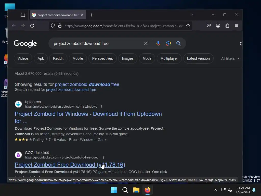Go forward to next page

(23, 26)
